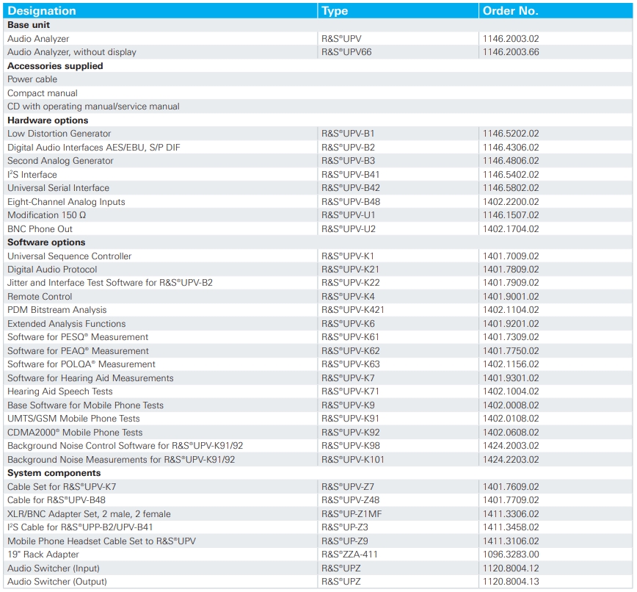Click type cell R&S UPV66

pos(346,52)
